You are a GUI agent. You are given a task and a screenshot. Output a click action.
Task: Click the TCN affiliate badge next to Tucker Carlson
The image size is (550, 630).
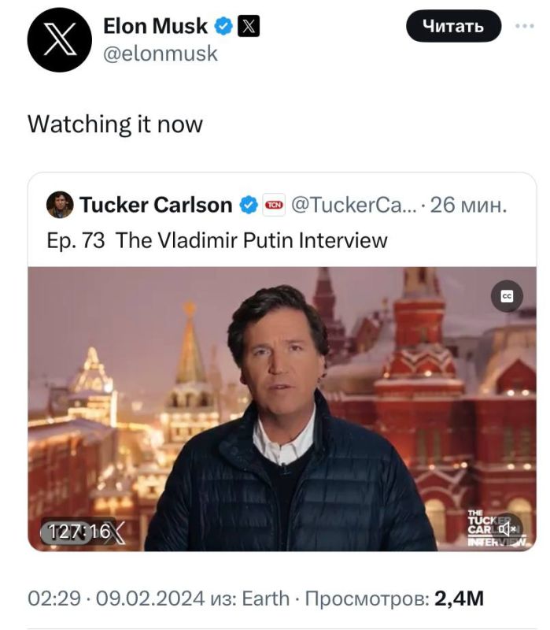coord(274,203)
